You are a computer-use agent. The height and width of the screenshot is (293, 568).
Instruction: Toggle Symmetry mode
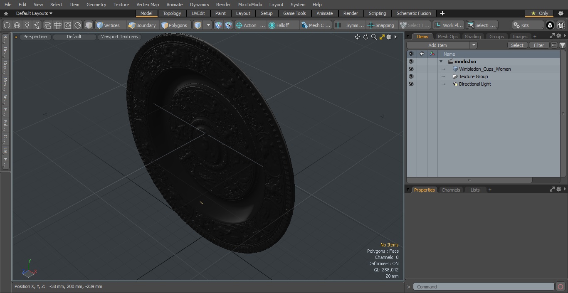(x=350, y=25)
